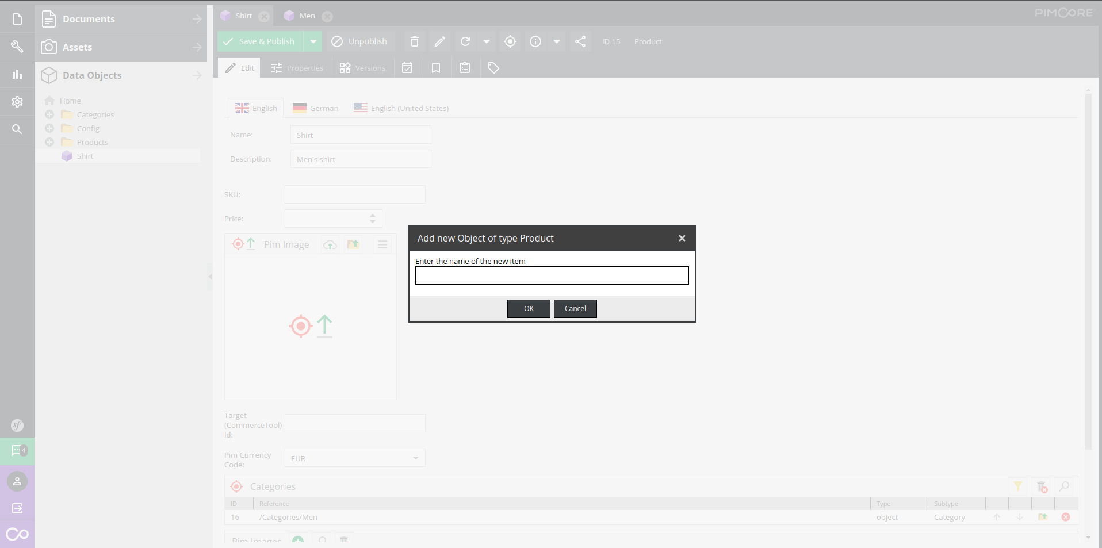
Task: Click the info icon in toolbar
Action: [535, 41]
